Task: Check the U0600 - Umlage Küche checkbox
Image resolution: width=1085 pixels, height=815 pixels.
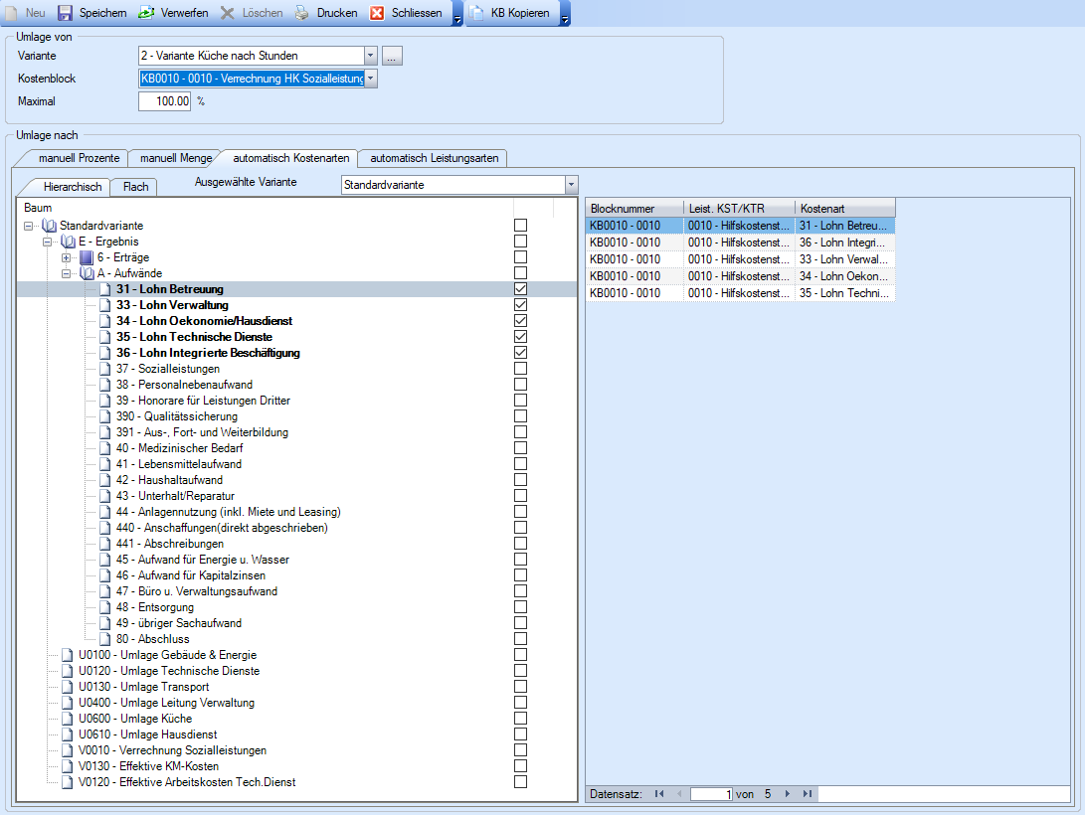Action: (x=520, y=719)
